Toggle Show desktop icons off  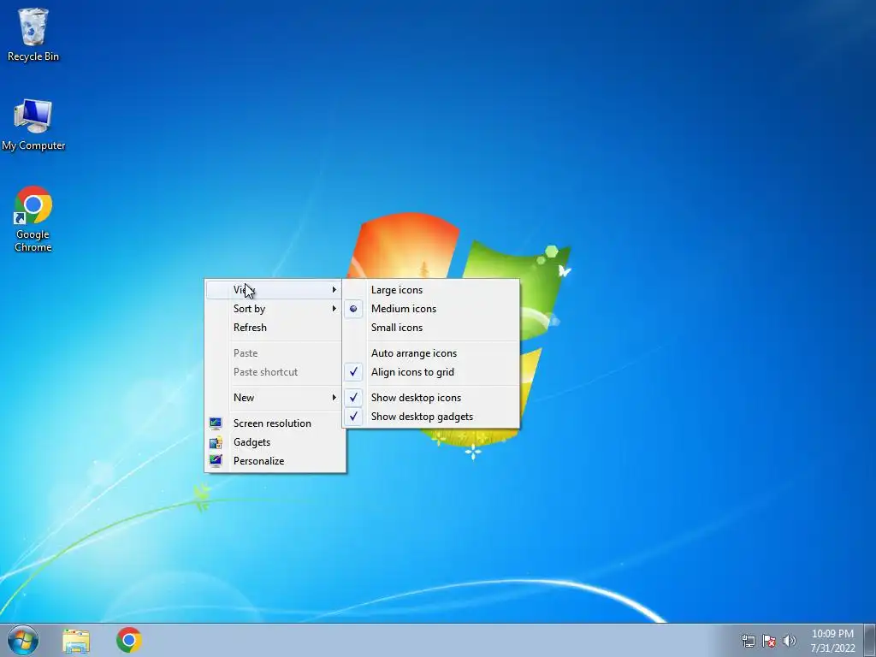point(431,398)
